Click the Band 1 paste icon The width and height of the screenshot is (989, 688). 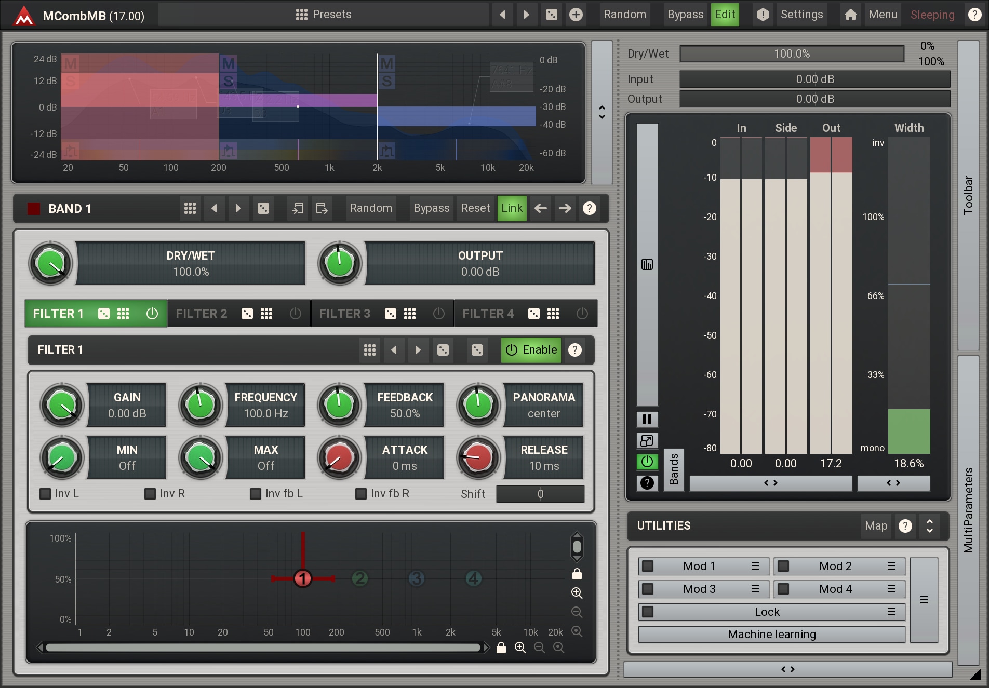click(322, 208)
